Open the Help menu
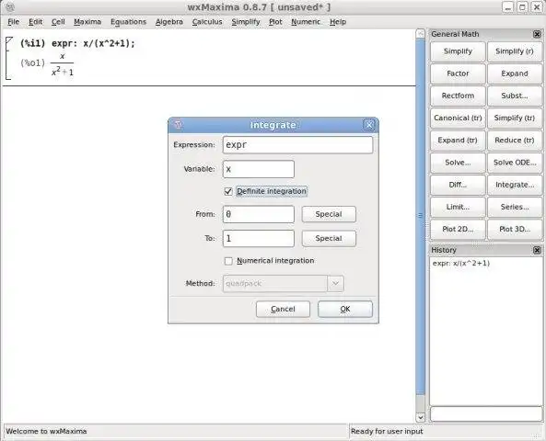This screenshot has height=441, width=546. pos(338,22)
